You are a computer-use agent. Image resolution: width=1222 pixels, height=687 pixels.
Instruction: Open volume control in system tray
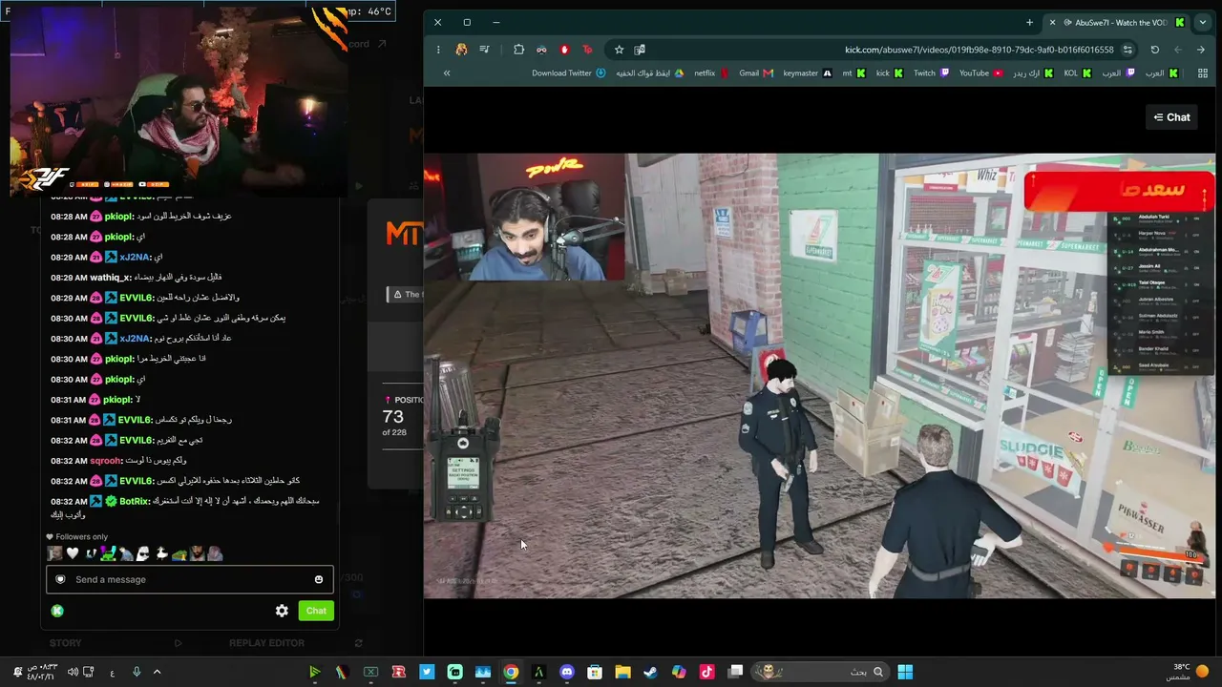coord(73,672)
